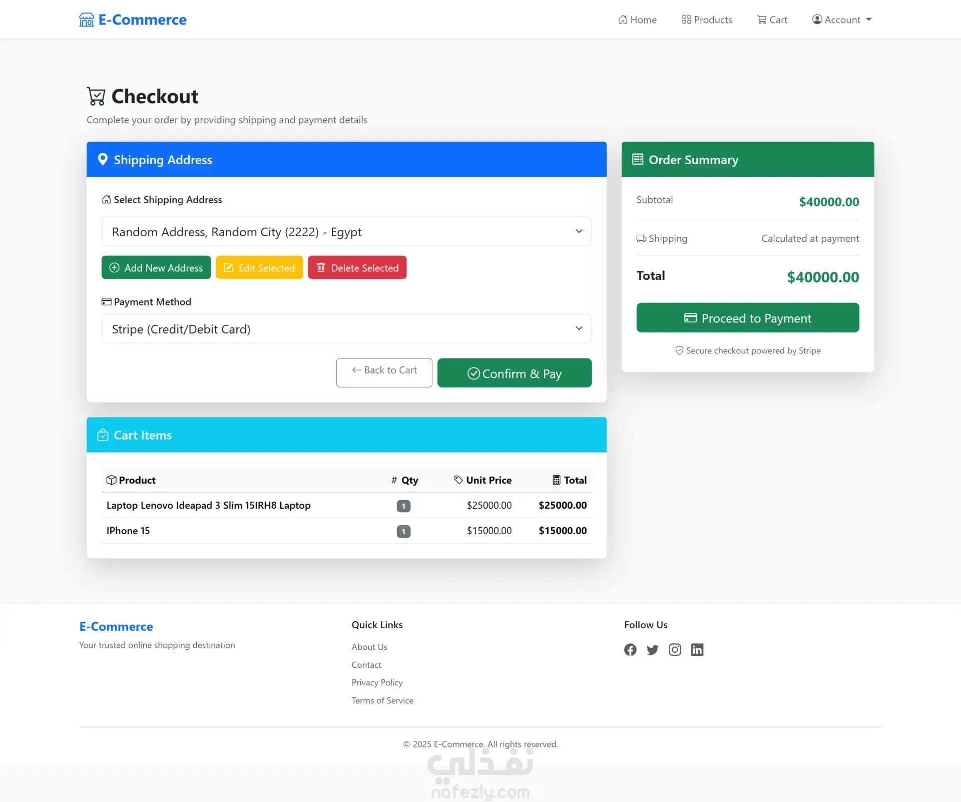Click Add New Address button
The image size is (961, 802).
pos(156,267)
